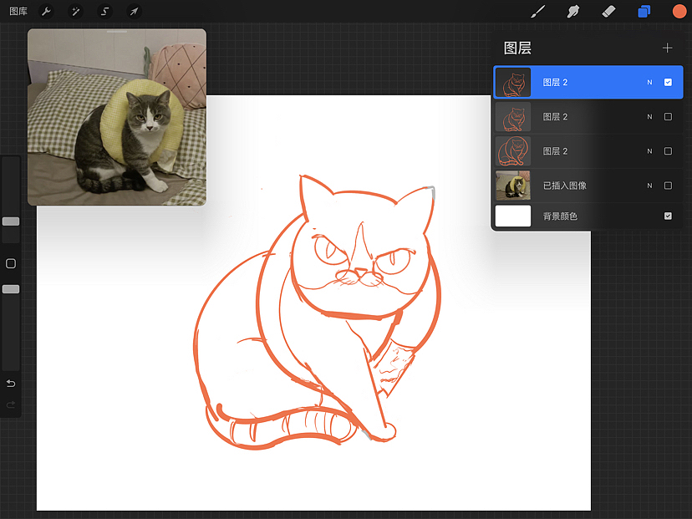Screen dimensions: 692x519
Task: Open the 图库 gallery
Action: [x=18, y=12]
